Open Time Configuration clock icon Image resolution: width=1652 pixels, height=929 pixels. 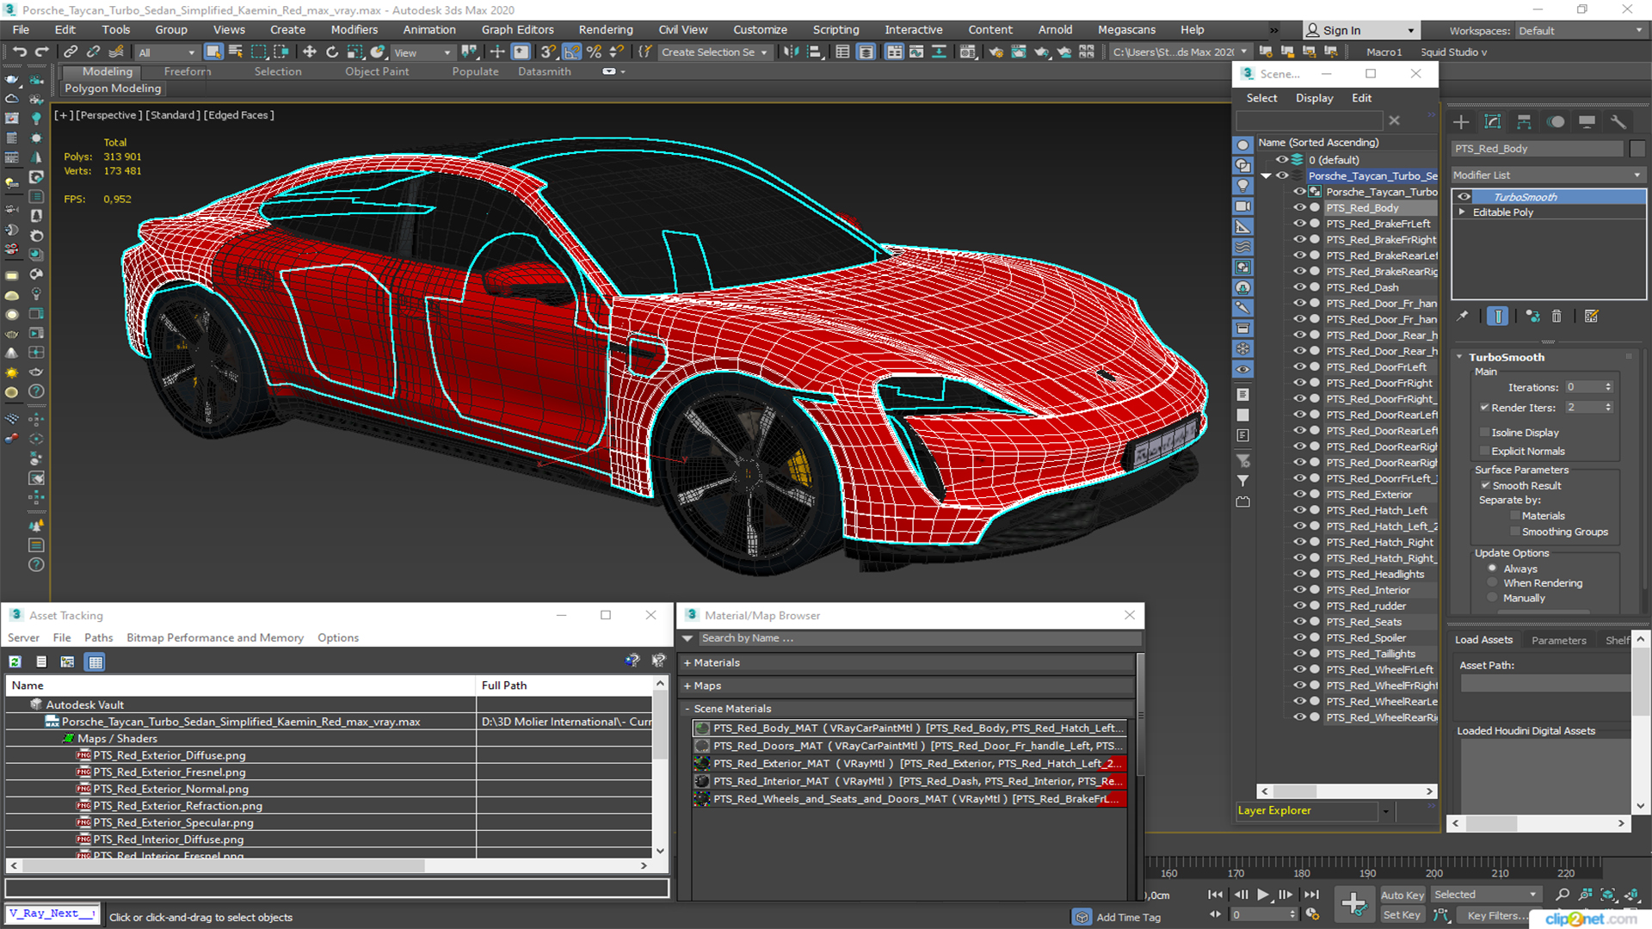(1312, 914)
